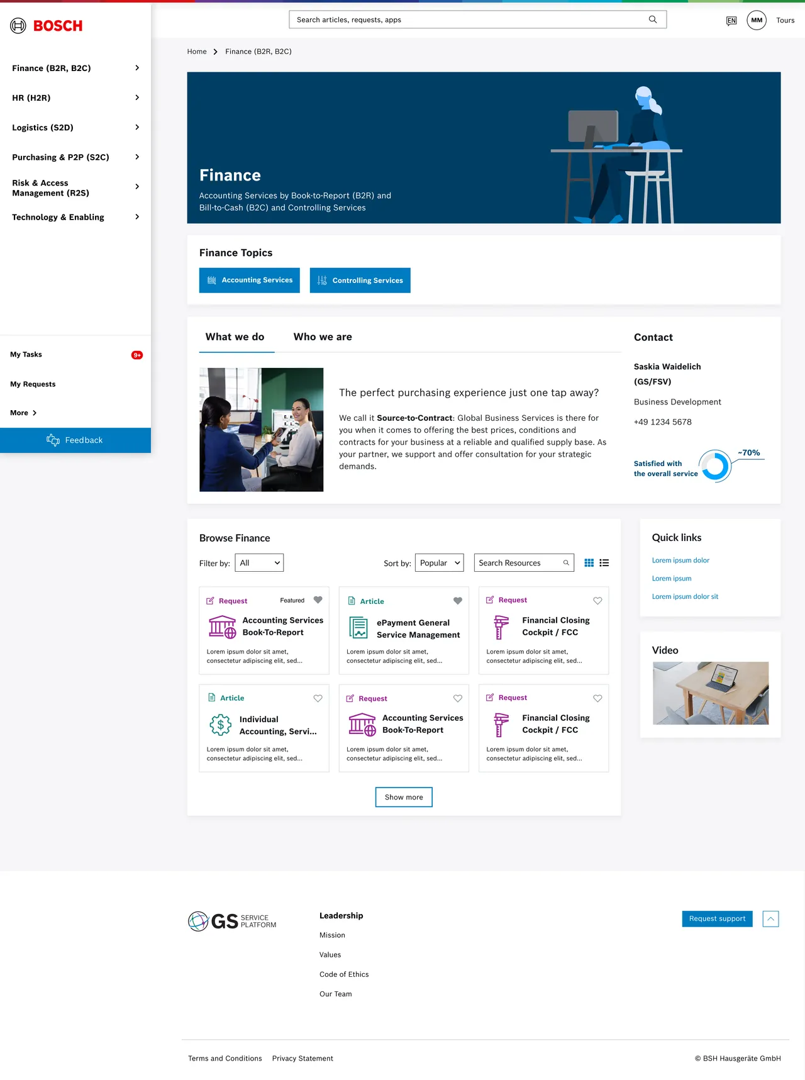Click the Request support button

tap(718, 919)
